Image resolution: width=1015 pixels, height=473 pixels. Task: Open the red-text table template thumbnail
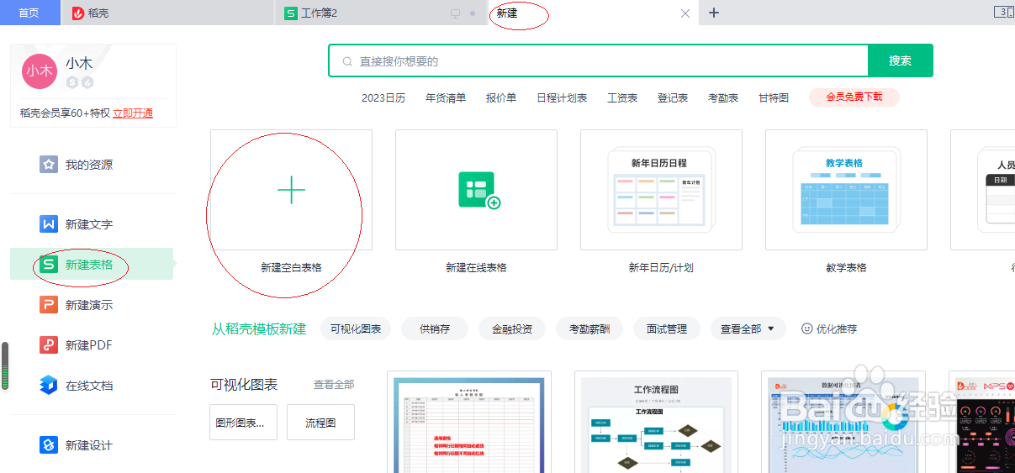[x=469, y=422]
